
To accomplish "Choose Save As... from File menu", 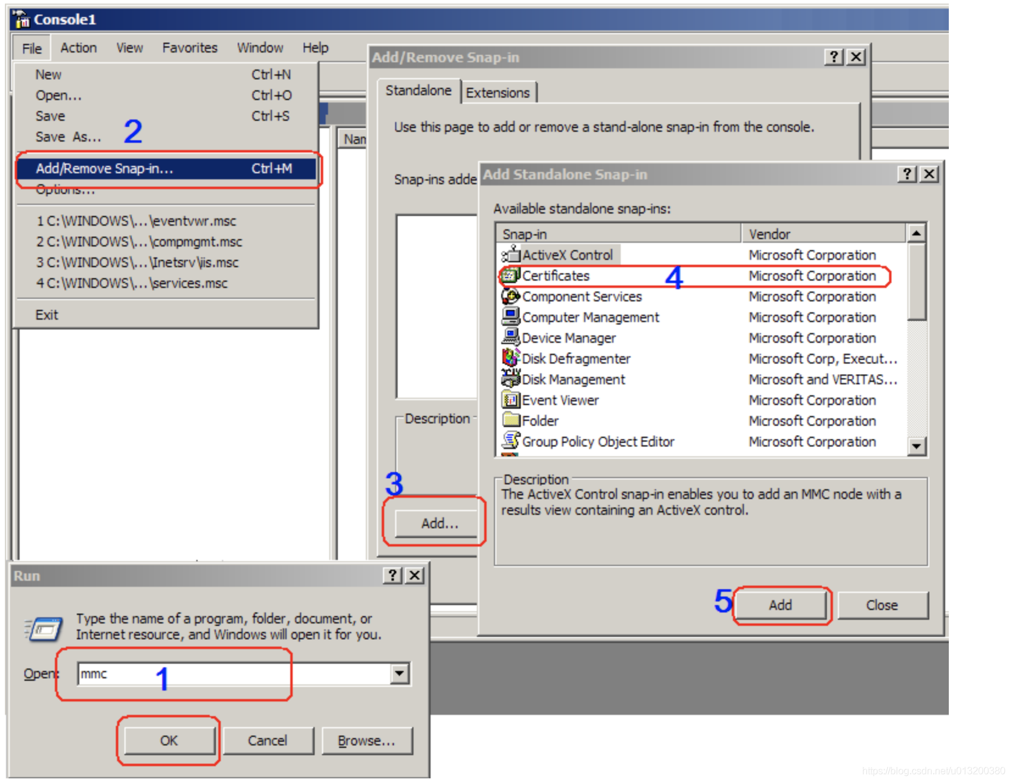I will click(166, 137).
